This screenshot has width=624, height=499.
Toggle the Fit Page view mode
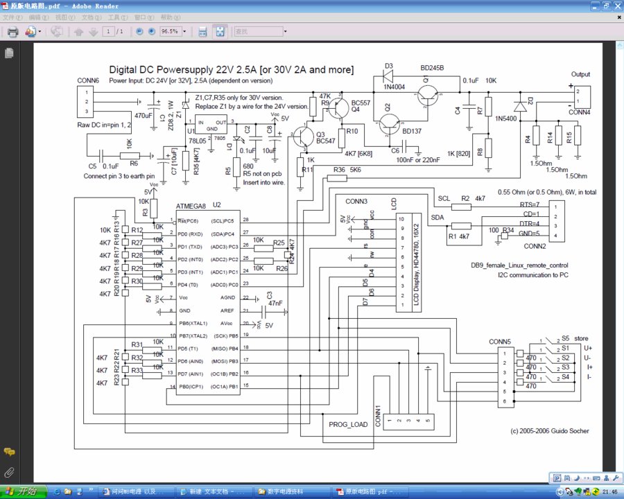coord(220,31)
